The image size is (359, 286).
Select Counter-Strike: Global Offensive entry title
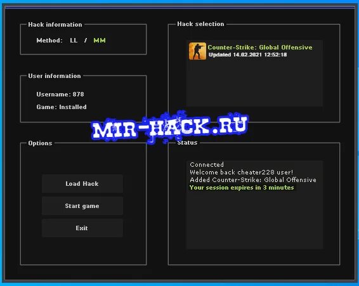[260, 48]
